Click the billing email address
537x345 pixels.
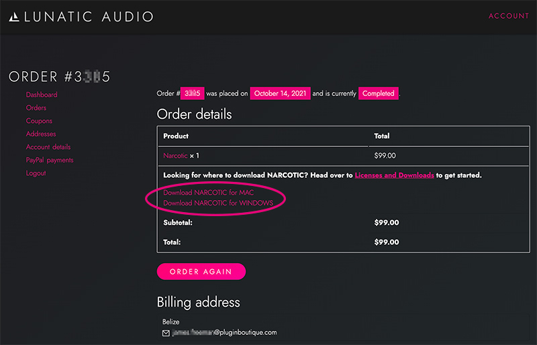click(224, 332)
